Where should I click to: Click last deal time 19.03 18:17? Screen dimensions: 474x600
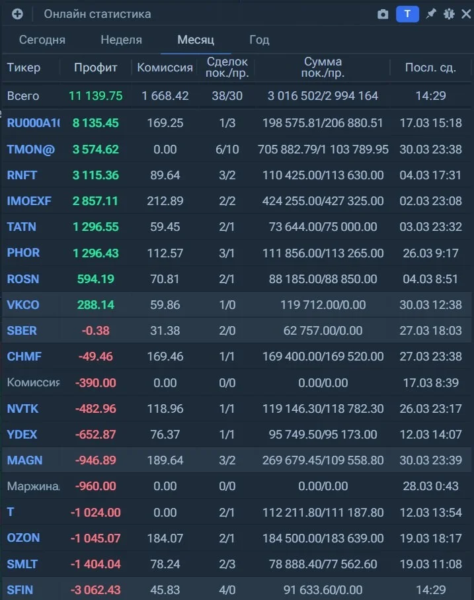pos(430,538)
